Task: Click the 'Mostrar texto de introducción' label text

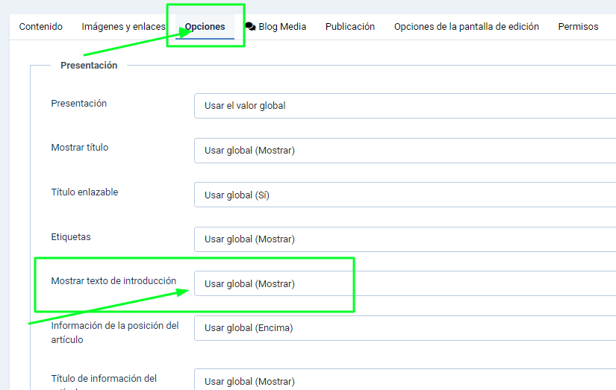Action: [x=113, y=281]
